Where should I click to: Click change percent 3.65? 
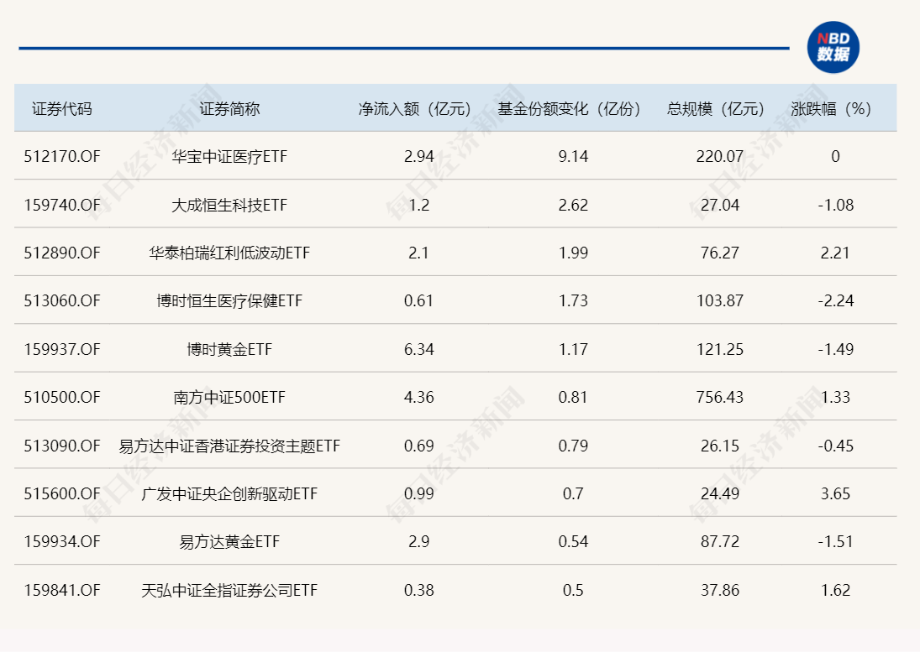[x=835, y=494]
